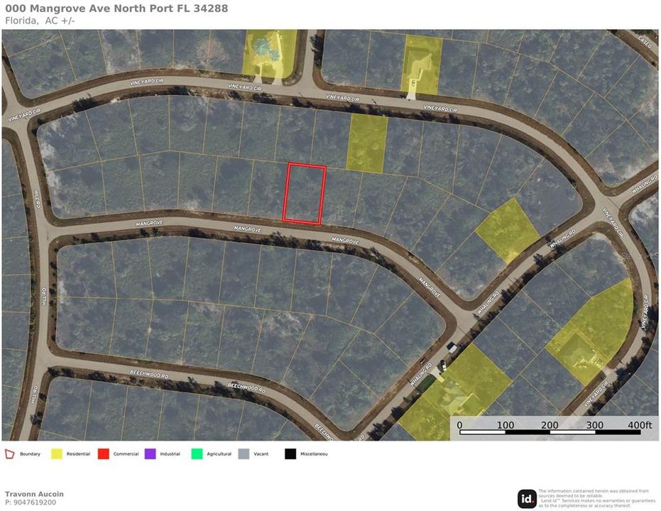The image size is (661, 511).
Task: Select the red-outlined subject parcel
Action: (x=305, y=193)
